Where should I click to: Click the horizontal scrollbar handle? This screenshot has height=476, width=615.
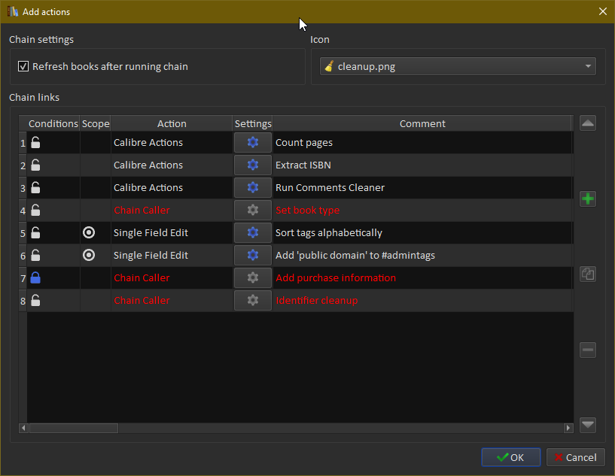[x=73, y=428]
